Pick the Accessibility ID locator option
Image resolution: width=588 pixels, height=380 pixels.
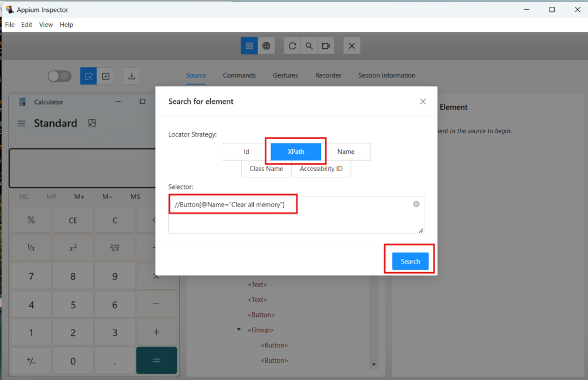(321, 169)
